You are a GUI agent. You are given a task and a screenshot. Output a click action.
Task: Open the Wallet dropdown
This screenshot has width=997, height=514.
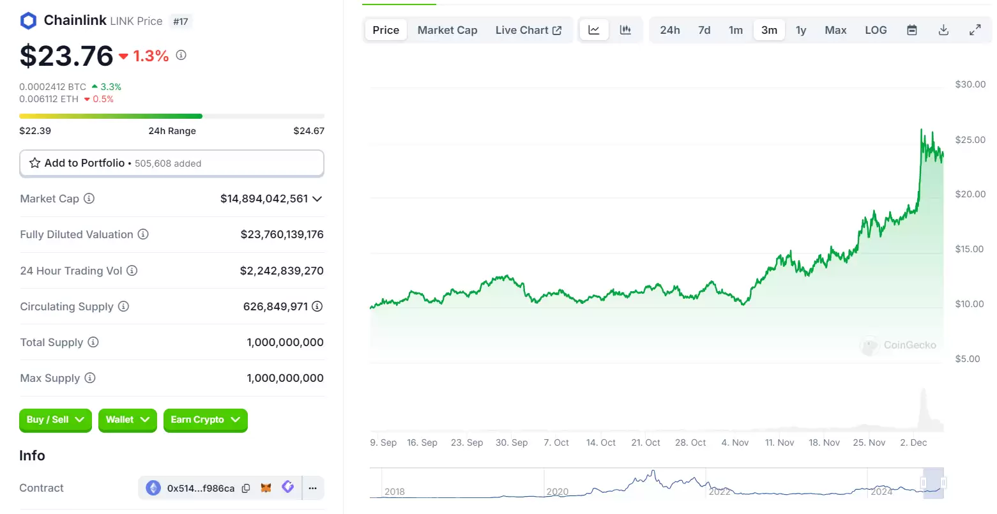pyautogui.click(x=127, y=420)
